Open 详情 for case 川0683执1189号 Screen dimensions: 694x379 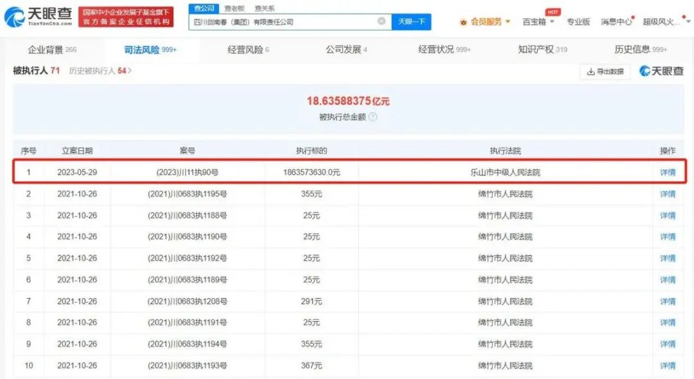pyautogui.click(x=668, y=279)
